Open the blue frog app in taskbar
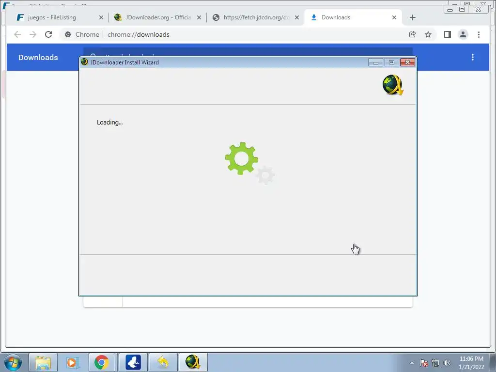The height and width of the screenshot is (372, 496). pos(133,362)
